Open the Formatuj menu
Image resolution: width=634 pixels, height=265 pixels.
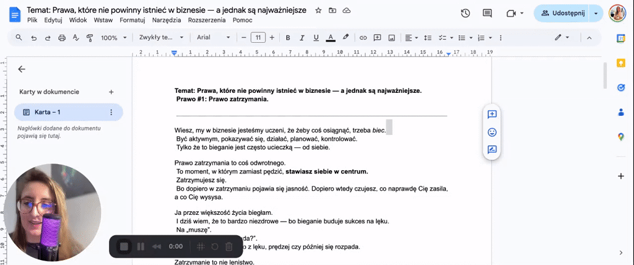tap(132, 20)
